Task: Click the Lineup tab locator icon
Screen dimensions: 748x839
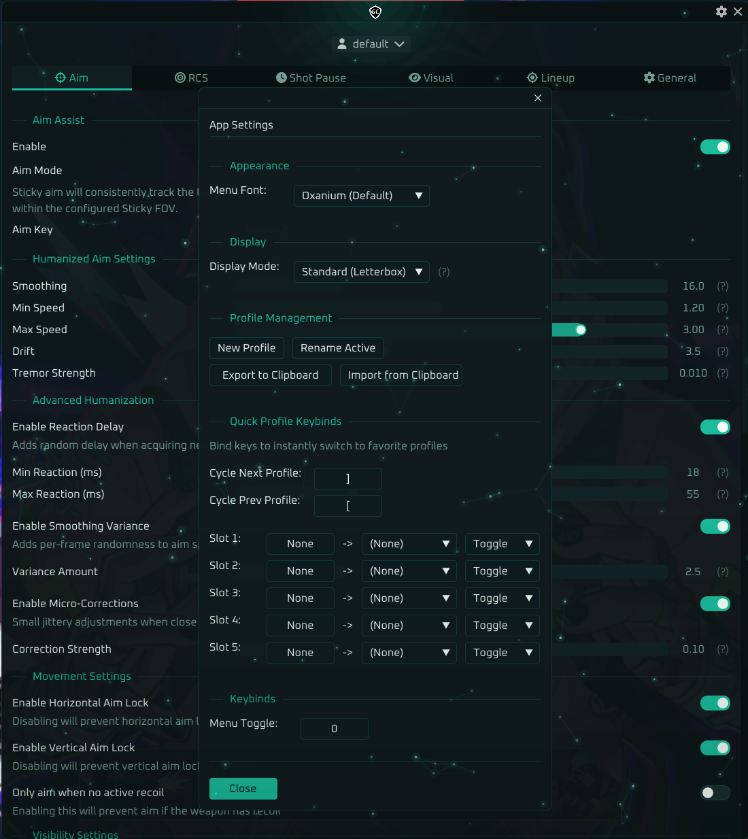Action: click(532, 78)
